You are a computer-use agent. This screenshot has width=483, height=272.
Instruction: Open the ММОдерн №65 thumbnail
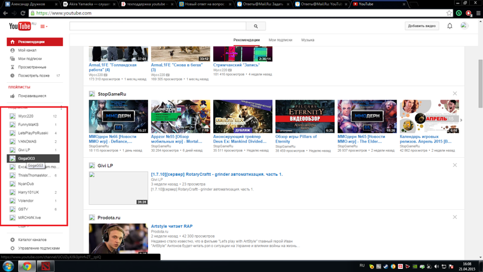pyautogui.click(x=367, y=117)
